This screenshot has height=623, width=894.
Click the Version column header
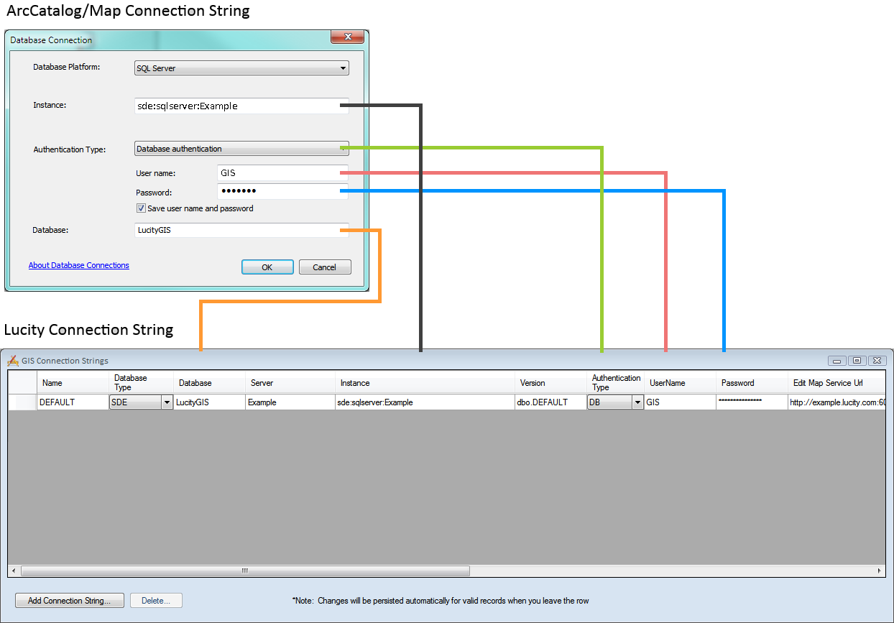(x=550, y=383)
